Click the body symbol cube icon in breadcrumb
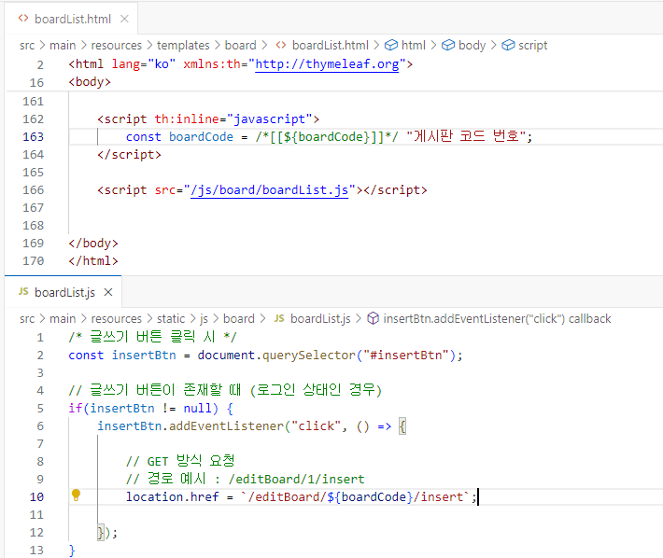 [x=448, y=45]
